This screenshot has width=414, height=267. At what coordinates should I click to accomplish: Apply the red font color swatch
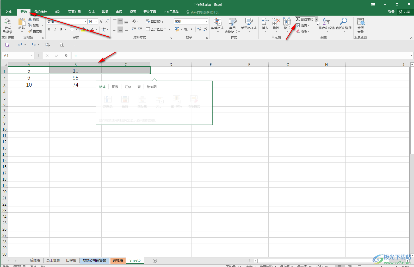(92, 30)
